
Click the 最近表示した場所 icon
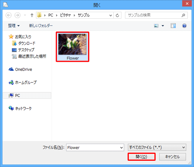click(14, 56)
